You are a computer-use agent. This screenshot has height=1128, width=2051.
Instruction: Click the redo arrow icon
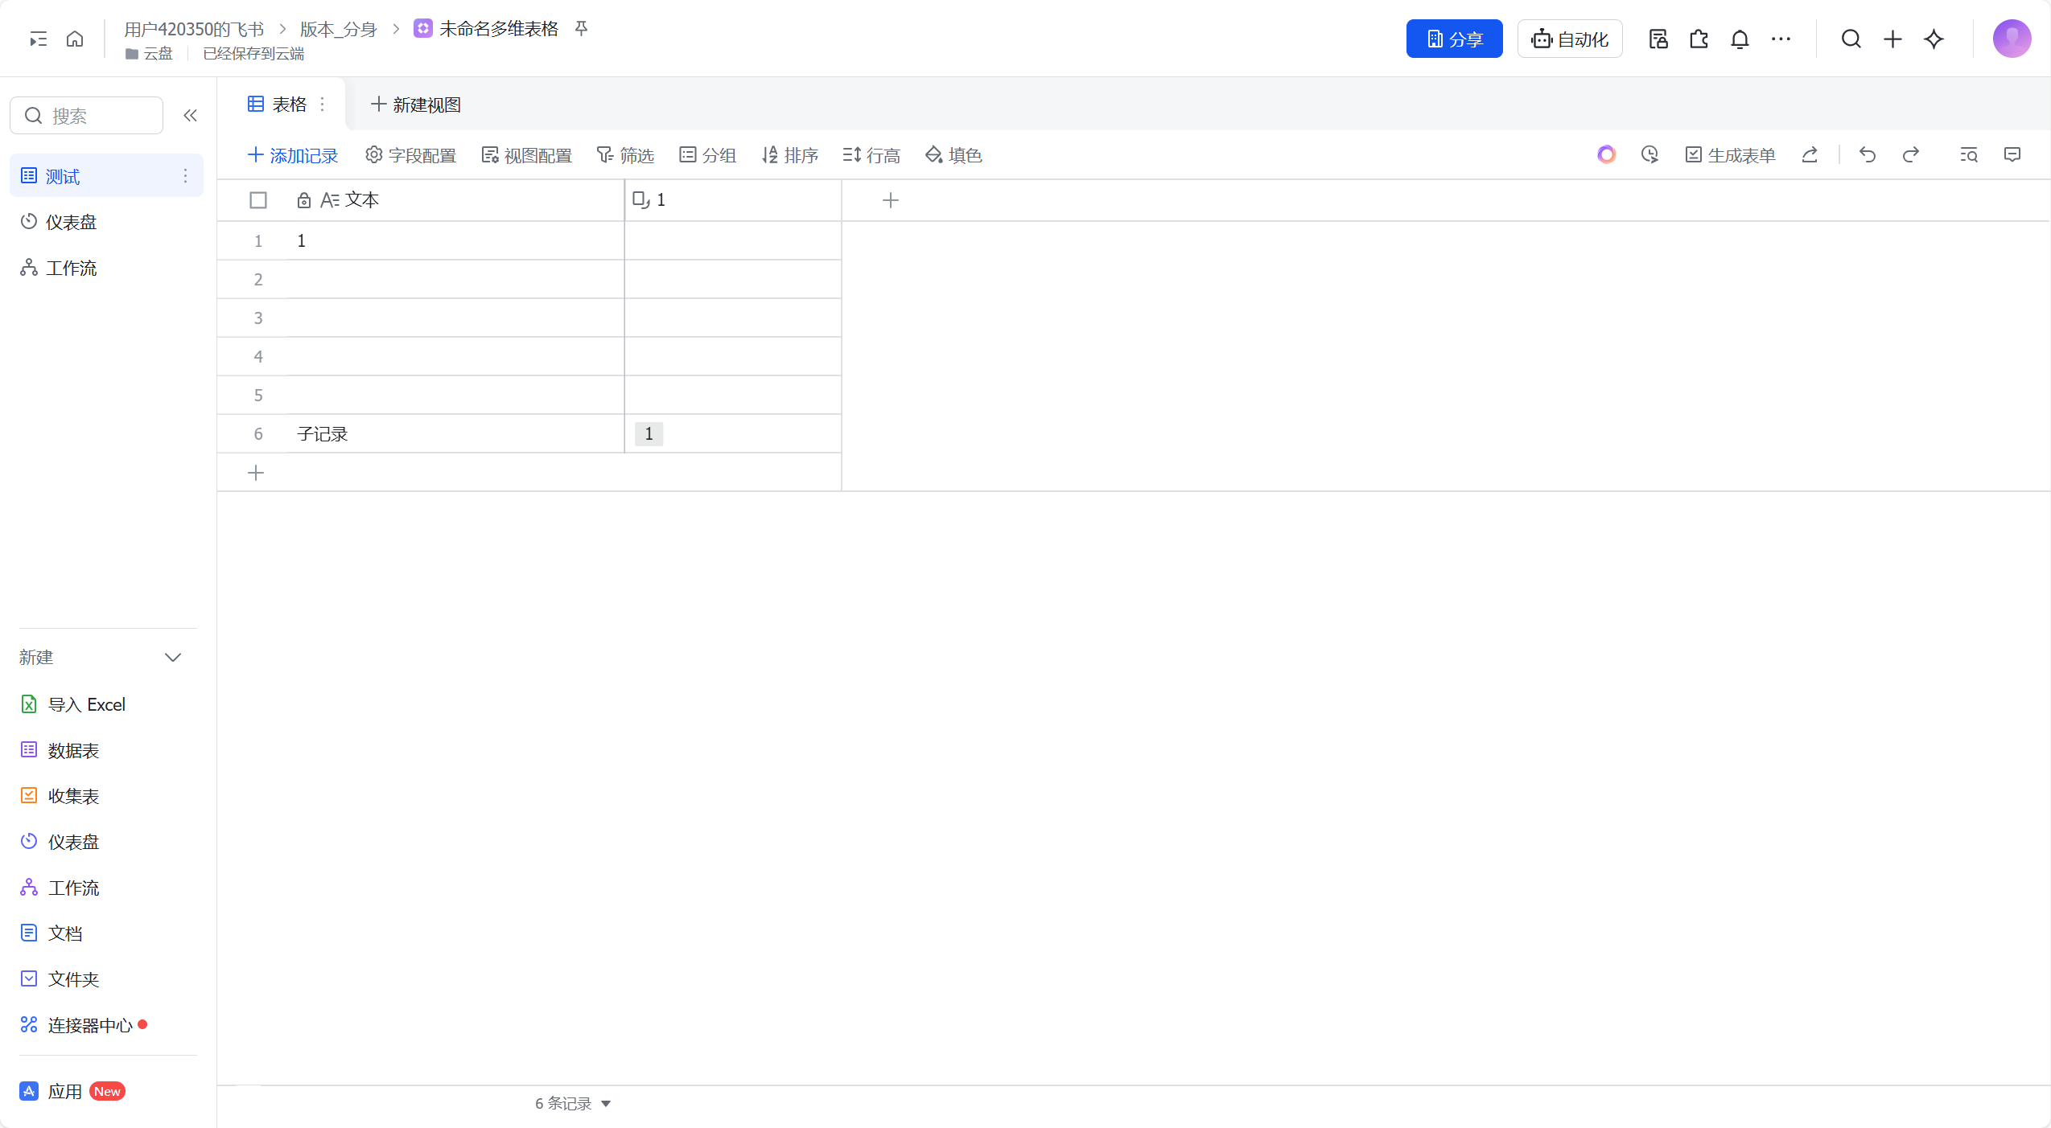(x=1910, y=154)
